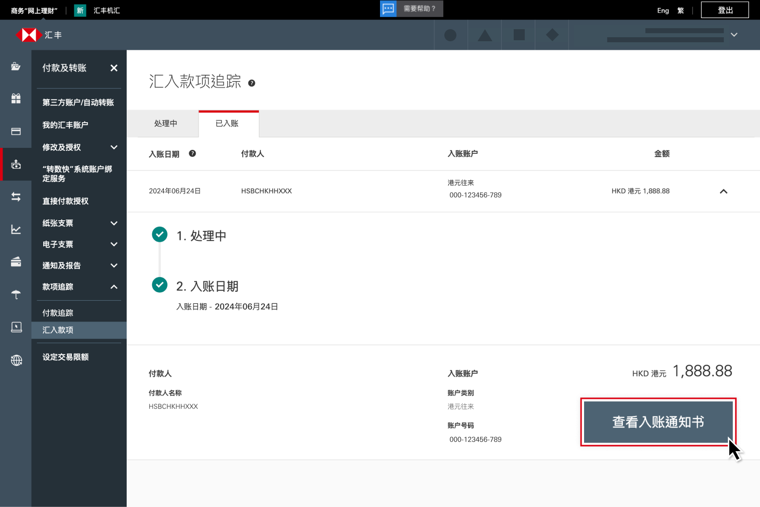Collapse the HSBCHKHHXXX transaction row details
This screenshot has height=507, width=760.
pyautogui.click(x=723, y=191)
